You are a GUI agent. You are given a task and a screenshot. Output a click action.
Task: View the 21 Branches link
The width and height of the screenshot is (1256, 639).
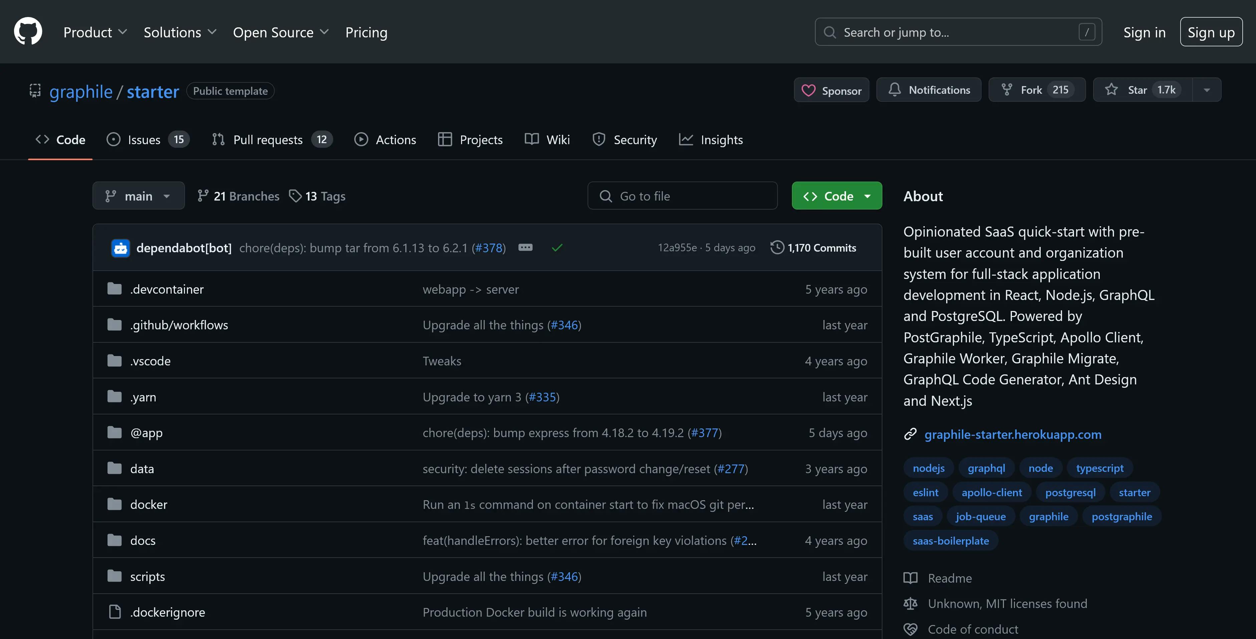(x=238, y=196)
